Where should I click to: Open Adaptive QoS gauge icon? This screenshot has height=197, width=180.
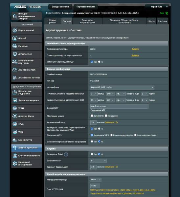[x=15, y=70]
